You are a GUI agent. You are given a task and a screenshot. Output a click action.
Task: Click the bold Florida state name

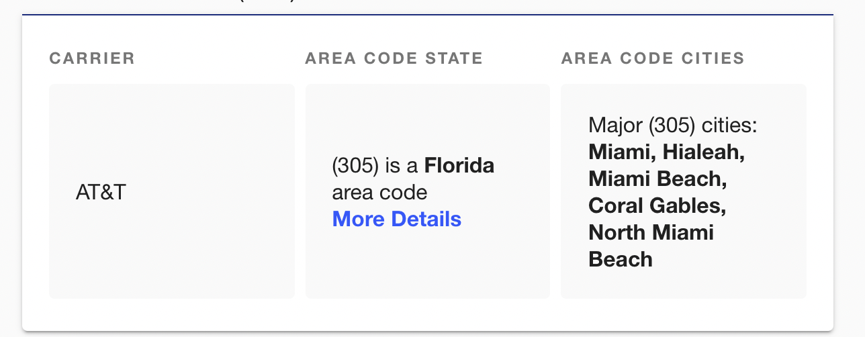tap(459, 165)
